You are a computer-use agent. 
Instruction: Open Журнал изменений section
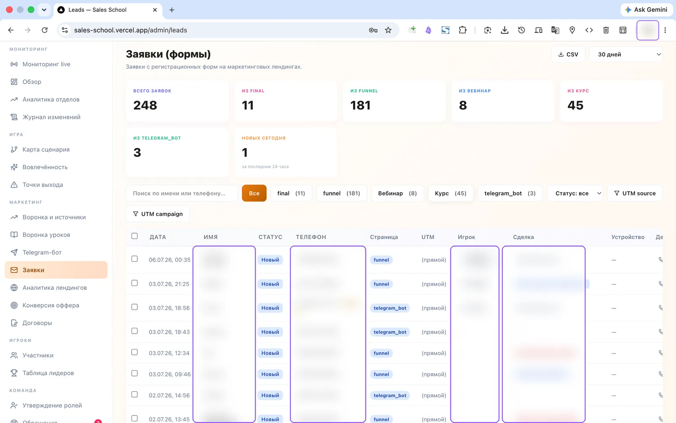pos(51,117)
